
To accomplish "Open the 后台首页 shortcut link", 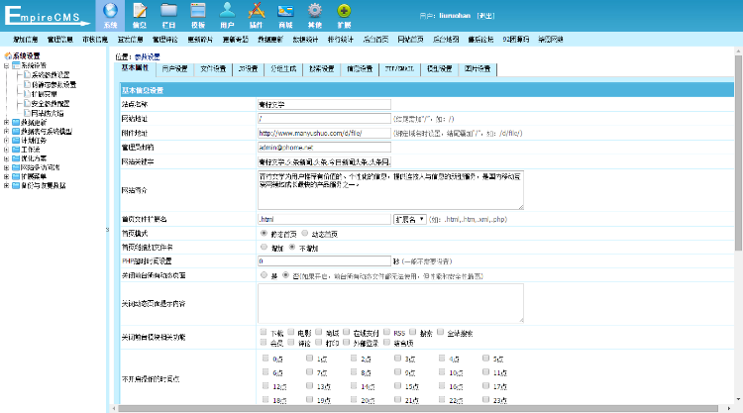I will tap(375, 40).
